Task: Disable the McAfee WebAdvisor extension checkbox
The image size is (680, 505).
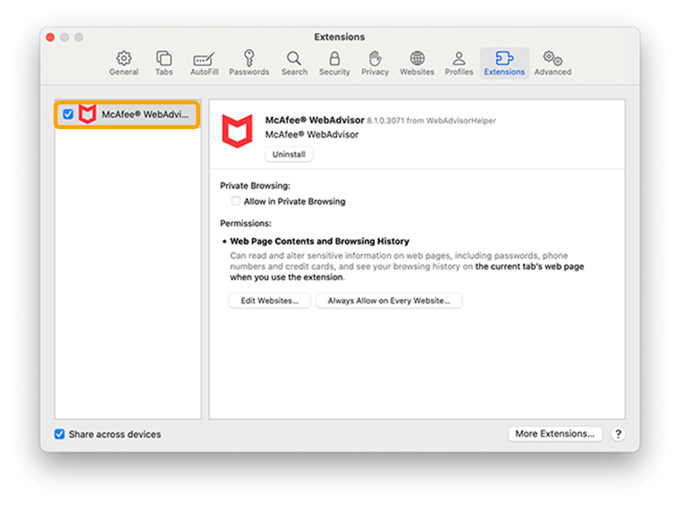Action: pyautogui.click(x=68, y=114)
